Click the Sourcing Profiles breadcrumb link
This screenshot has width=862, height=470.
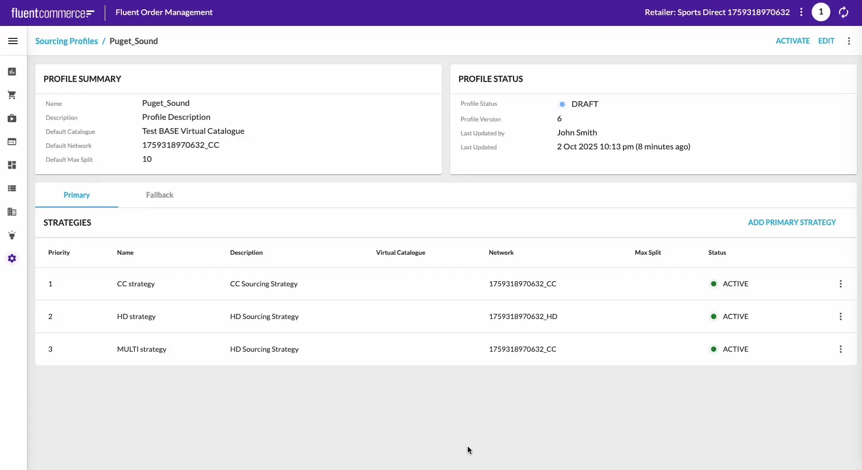click(x=66, y=41)
